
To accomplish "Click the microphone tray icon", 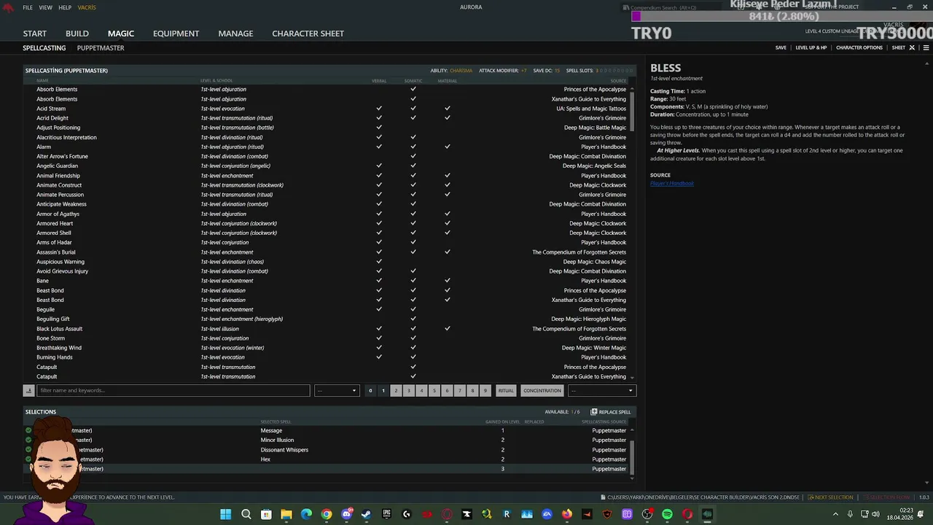I will (x=850, y=514).
